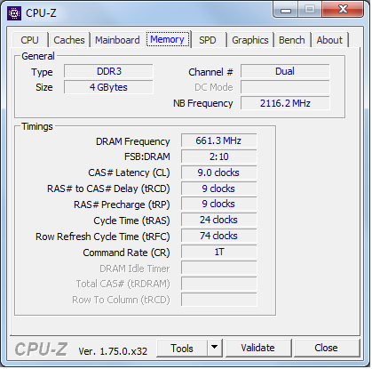The image size is (372, 369).
Task: Click the NB Frequency label
Action: (x=203, y=103)
